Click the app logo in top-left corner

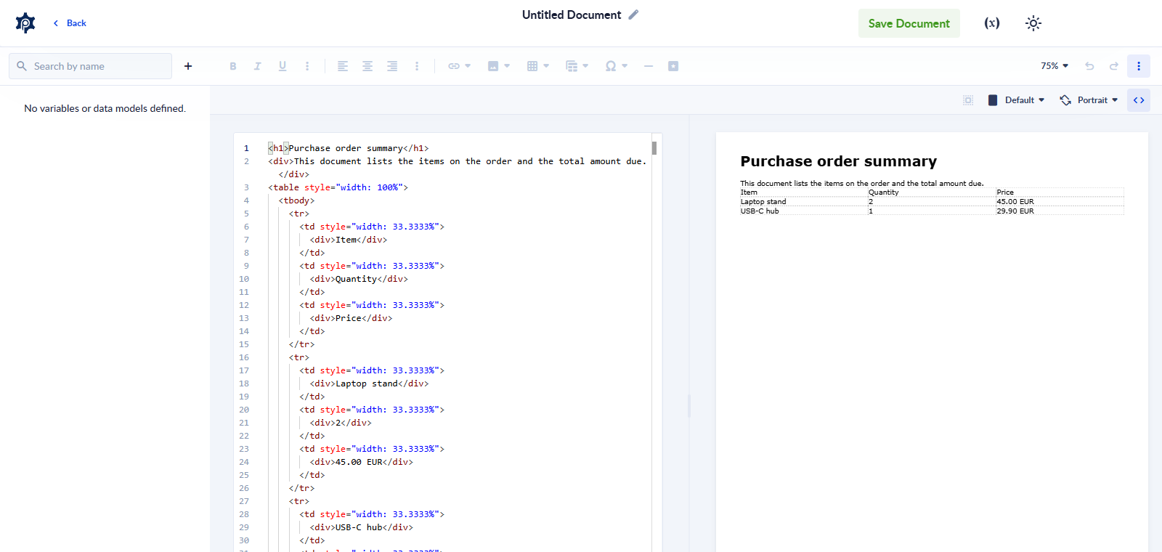coord(25,23)
